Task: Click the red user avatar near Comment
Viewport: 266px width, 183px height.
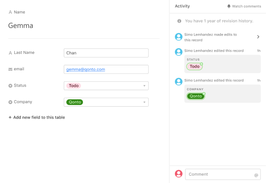Action: pyautogui.click(x=179, y=174)
